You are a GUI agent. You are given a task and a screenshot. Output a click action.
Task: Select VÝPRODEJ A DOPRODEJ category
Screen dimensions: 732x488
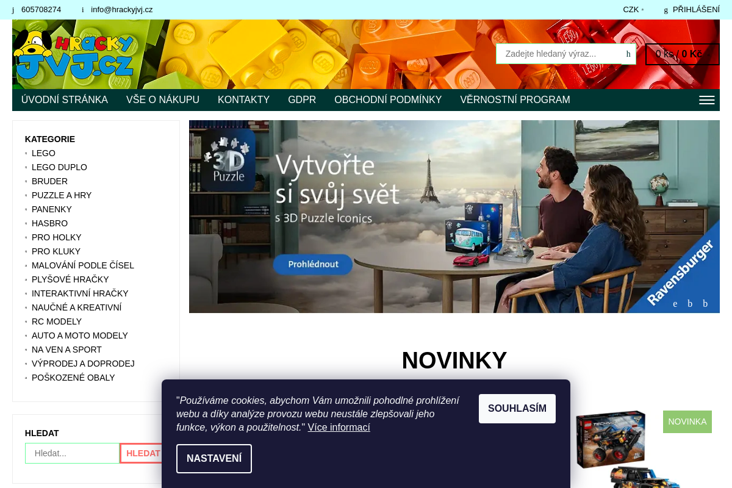83,364
